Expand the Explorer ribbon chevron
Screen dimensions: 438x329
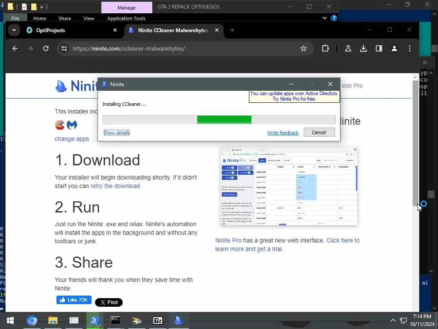[x=324, y=18]
